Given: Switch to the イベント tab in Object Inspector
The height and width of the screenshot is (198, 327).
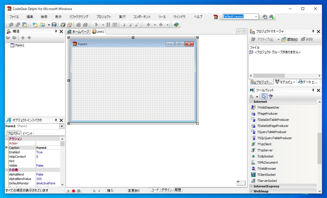Looking at the screenshot, I should click(x=27, y=133).
